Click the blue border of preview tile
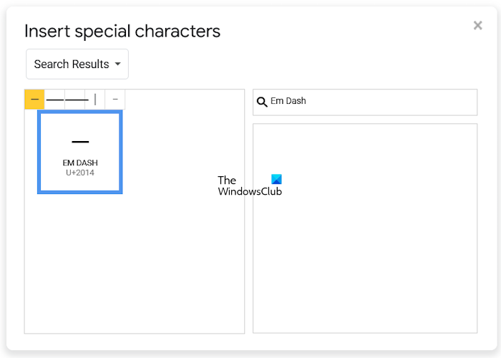The image size is (501, 358). [x=39, y=152]
